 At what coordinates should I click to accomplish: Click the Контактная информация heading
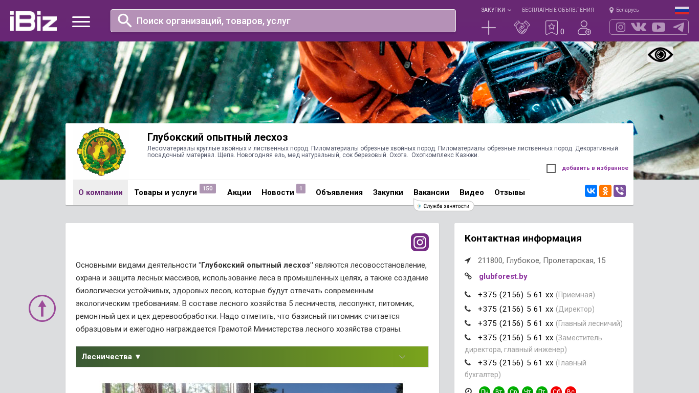(x=523, y=238)
